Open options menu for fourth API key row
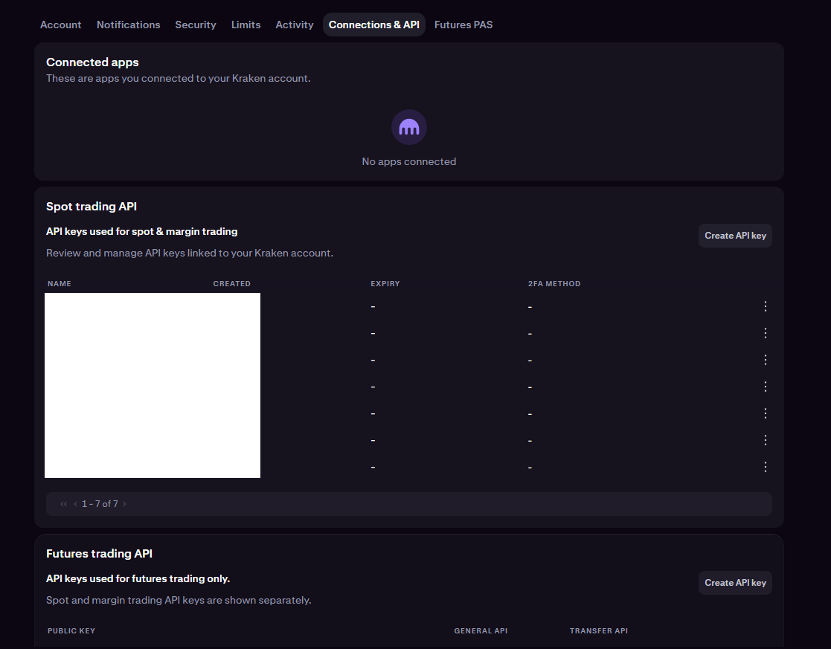 coord(766,387)
